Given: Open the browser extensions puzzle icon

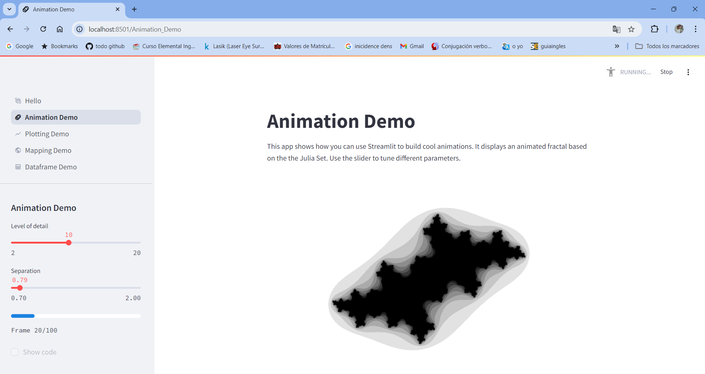Looking at the screenshot, I should [x=655, y=29].
